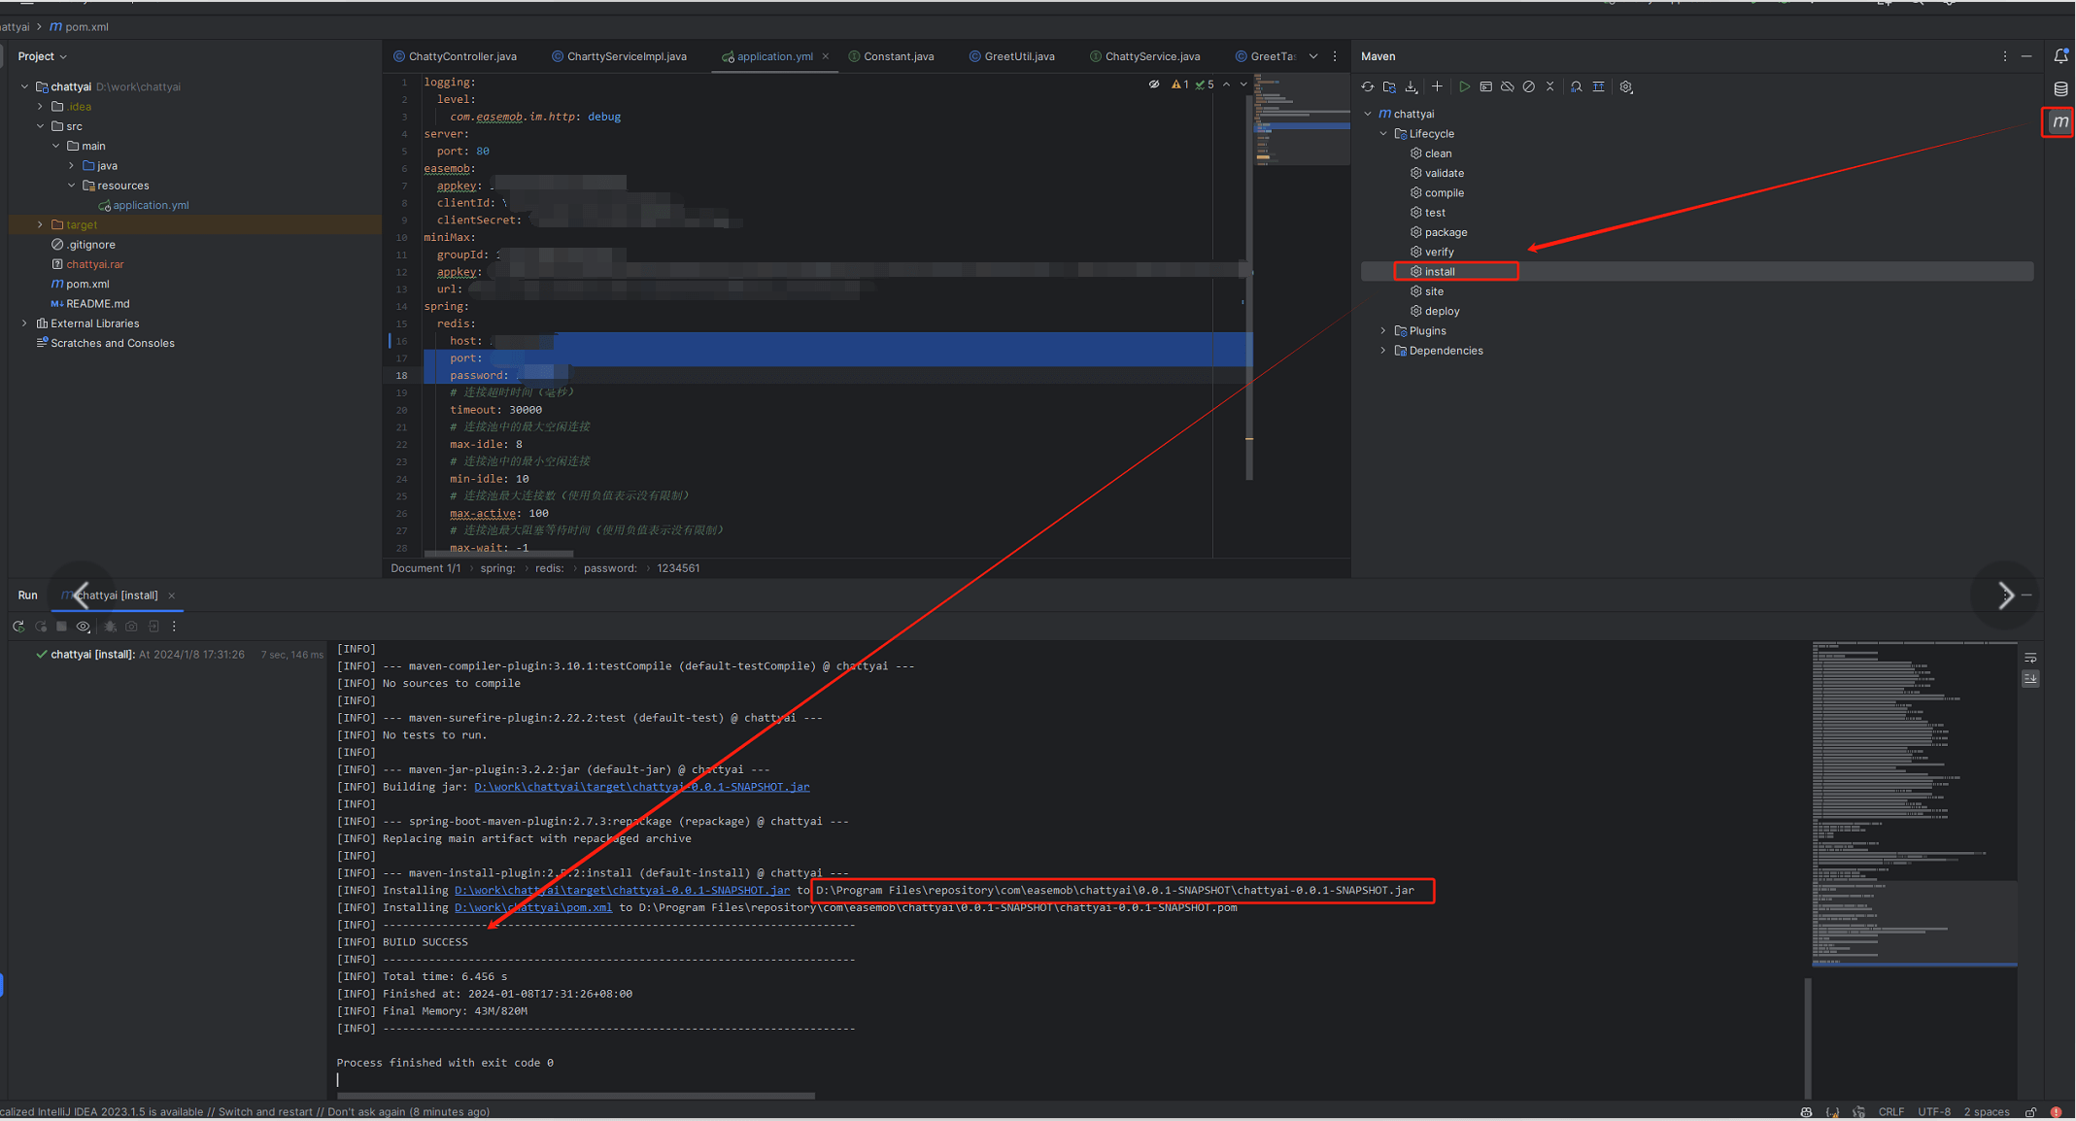Run Maven build with green play icon
This screenshot has width=2076, height=1121.
coord(1464,87)
